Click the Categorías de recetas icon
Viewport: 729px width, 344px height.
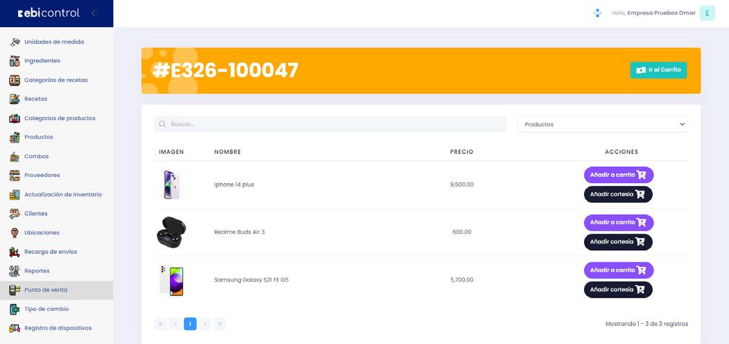(15, 80)
